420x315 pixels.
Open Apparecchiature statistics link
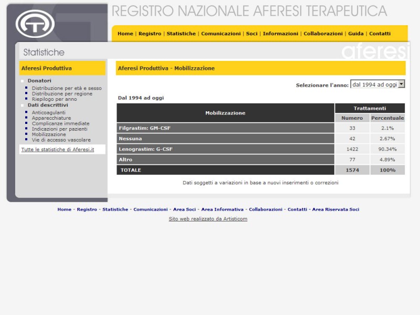click(51, 118)
